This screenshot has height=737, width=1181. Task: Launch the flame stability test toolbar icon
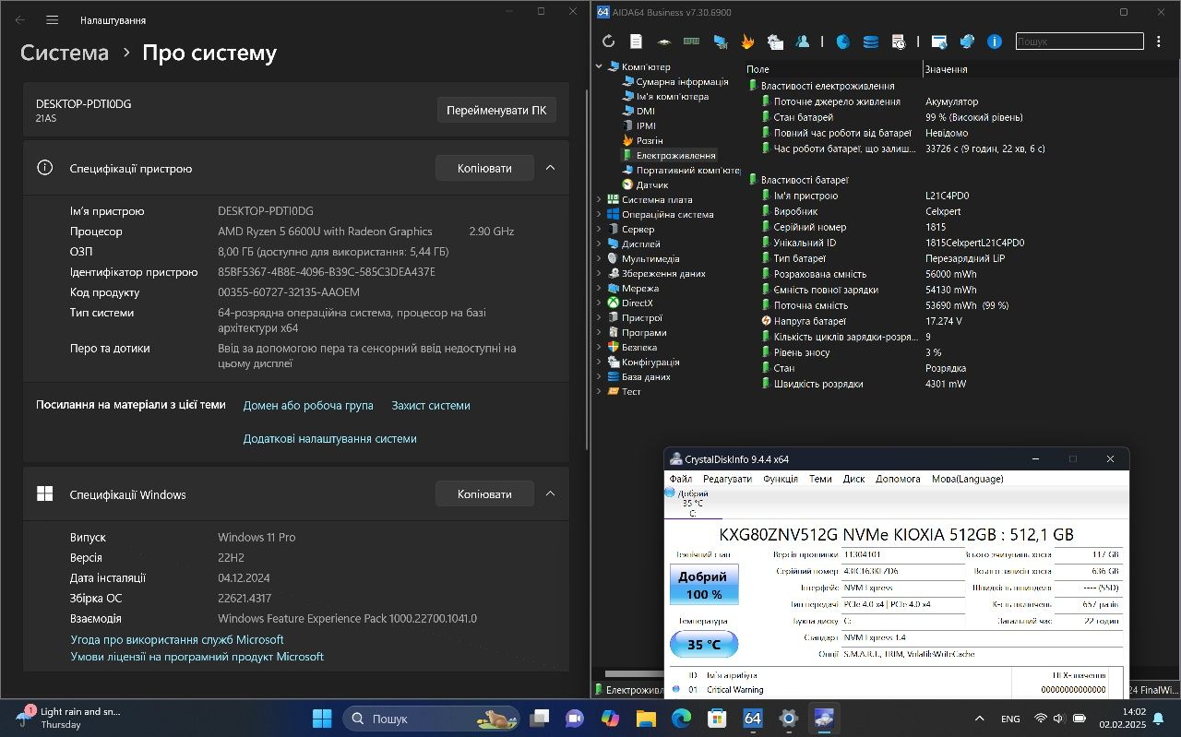[x=747, y=42]
